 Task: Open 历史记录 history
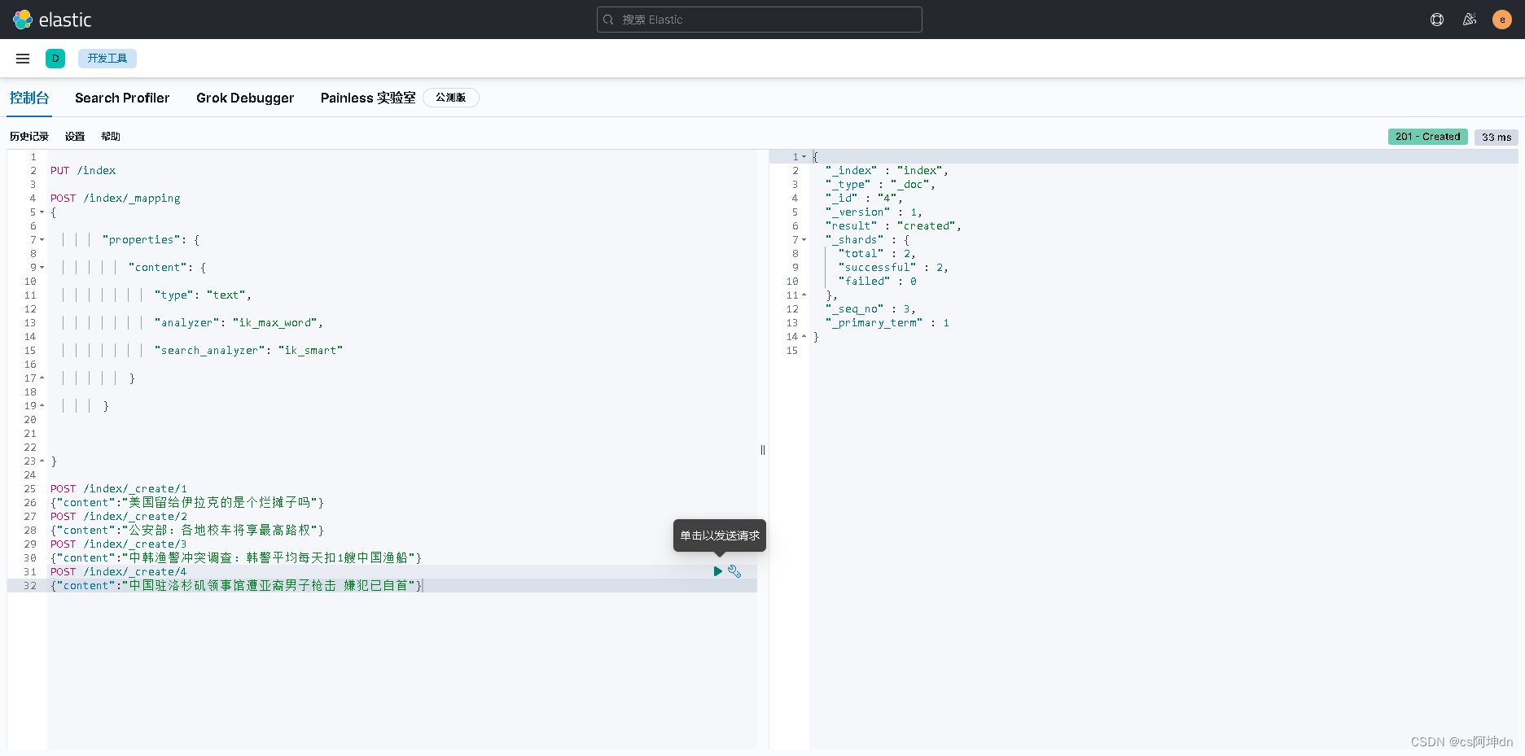click(x=29, y=137)
